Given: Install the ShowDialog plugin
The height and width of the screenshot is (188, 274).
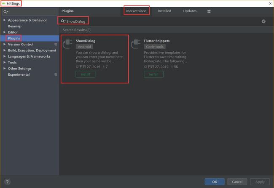Looking at the screenshot, I should coord(86,74).
